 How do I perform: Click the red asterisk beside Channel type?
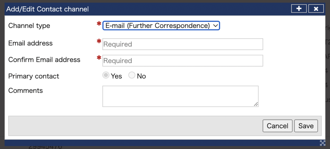coord(99,24)
